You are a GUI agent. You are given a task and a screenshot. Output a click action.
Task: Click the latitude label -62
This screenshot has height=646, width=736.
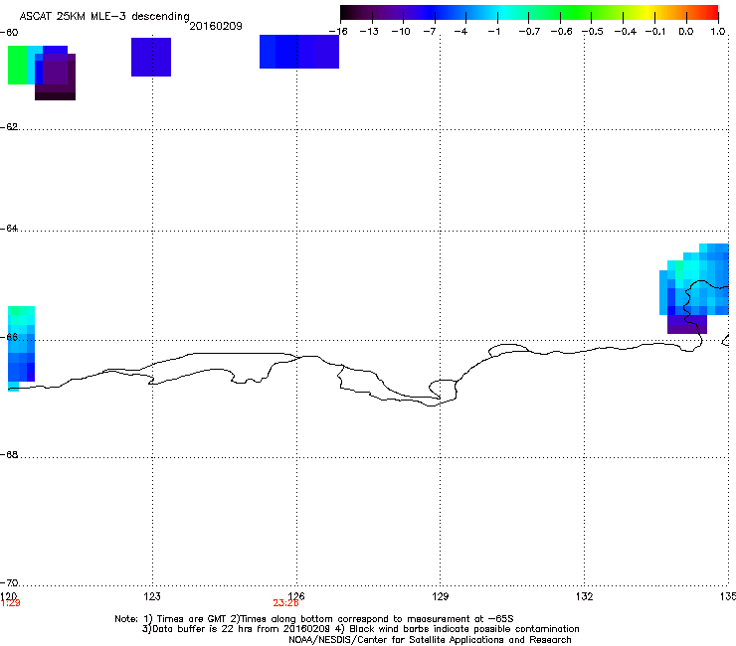pyautogui.click(x=9, y=127)
